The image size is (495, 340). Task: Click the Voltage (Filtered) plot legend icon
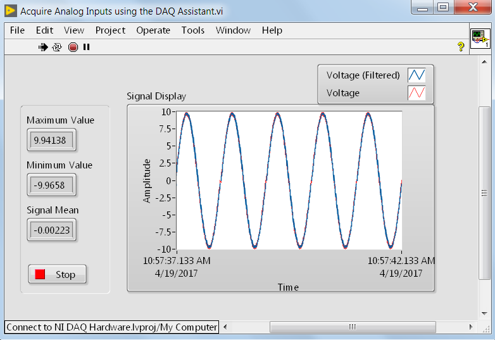(x=417, y=75)
